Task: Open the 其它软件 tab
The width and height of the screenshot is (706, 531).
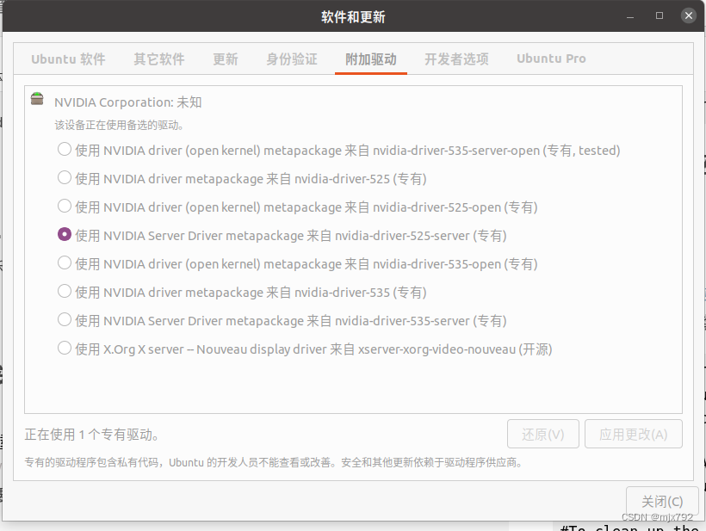Action: (x=159, y=59)
